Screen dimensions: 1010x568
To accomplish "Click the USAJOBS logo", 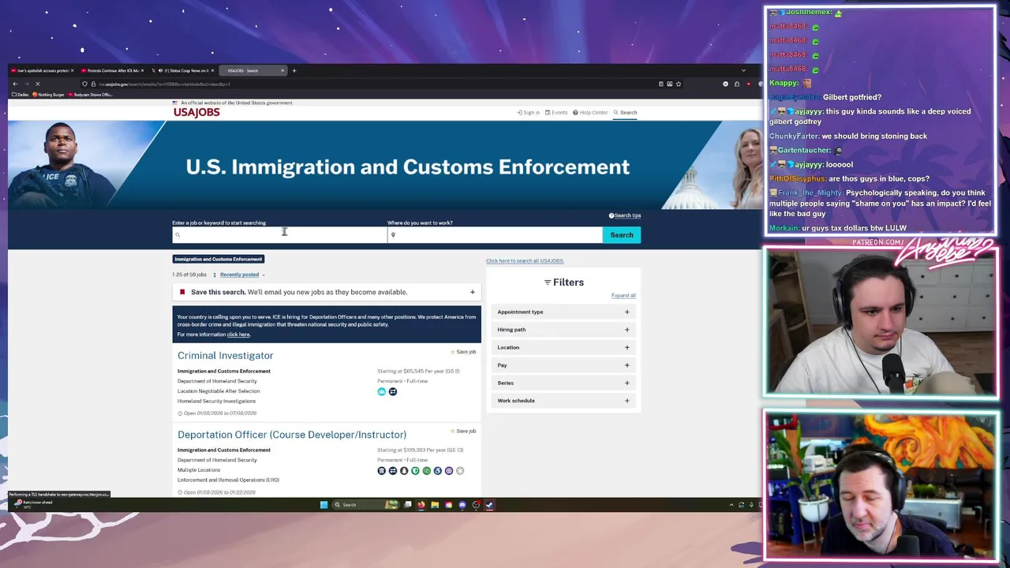I will click(x=196, y=112).
